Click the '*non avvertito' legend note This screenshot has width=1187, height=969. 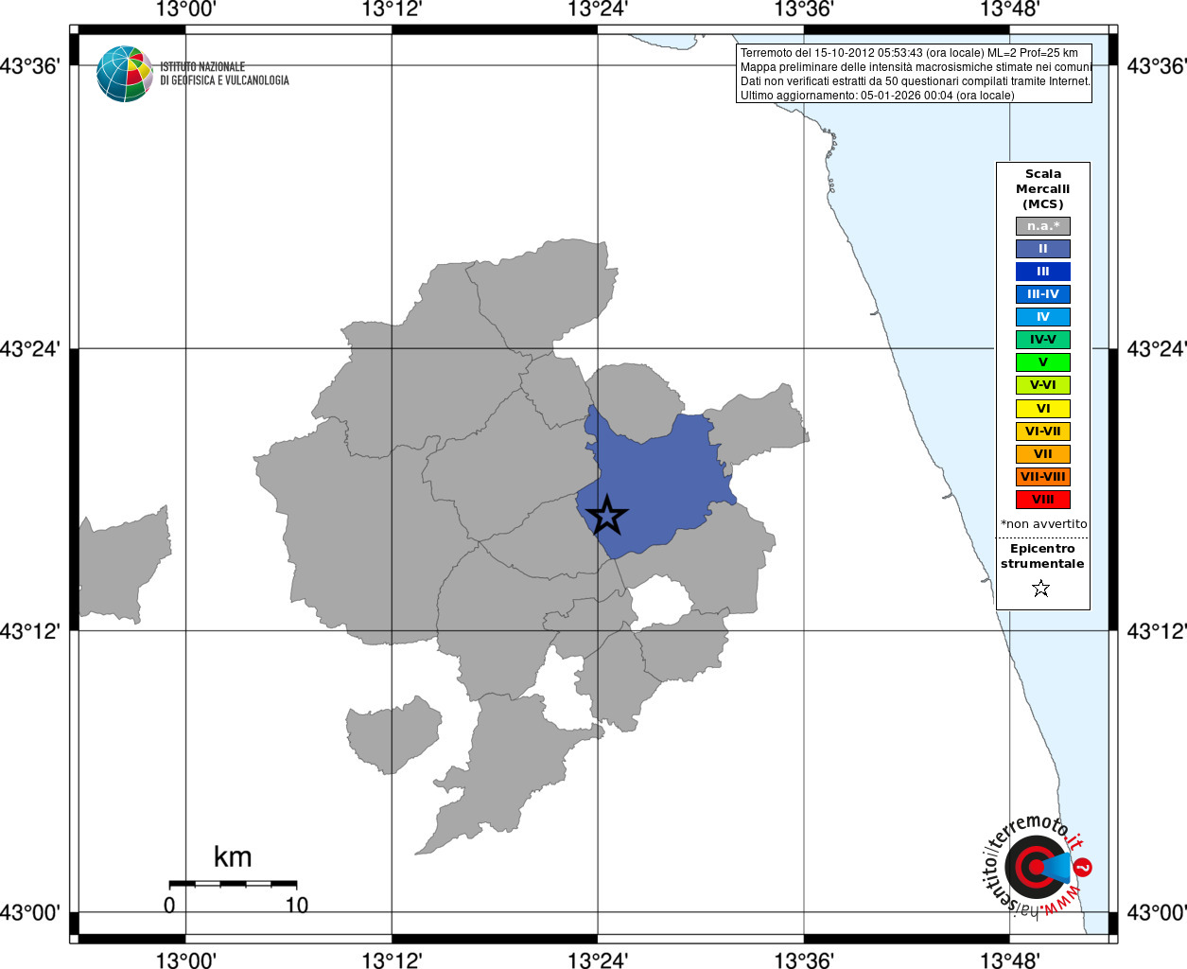point(1043,524)
